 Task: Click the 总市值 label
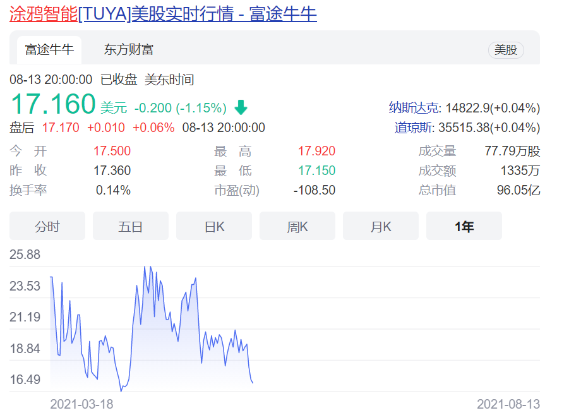(x=437, y=190)
